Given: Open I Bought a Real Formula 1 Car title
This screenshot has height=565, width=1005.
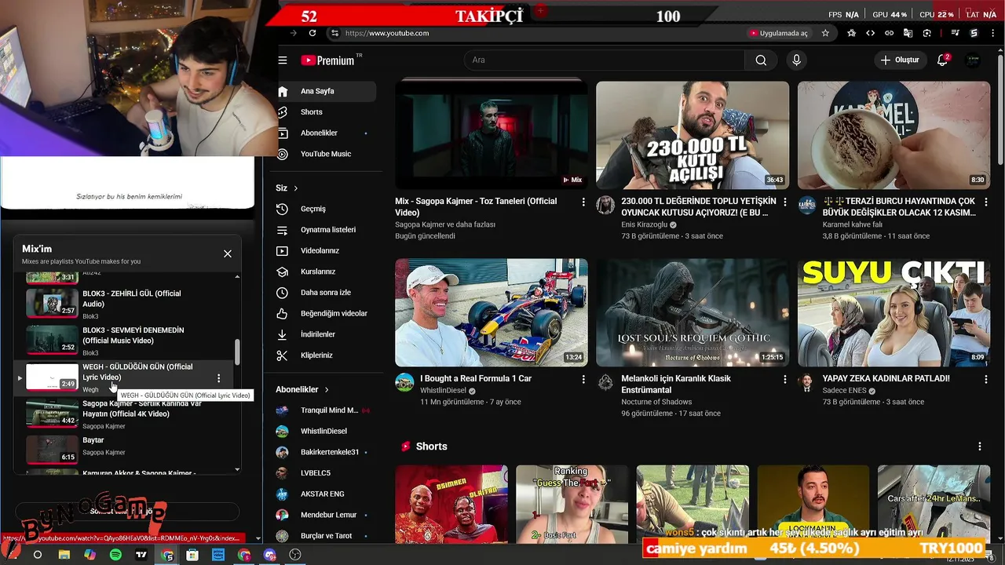Looking at the screenshot, I should pyautogui.click(x=476, y=378).
